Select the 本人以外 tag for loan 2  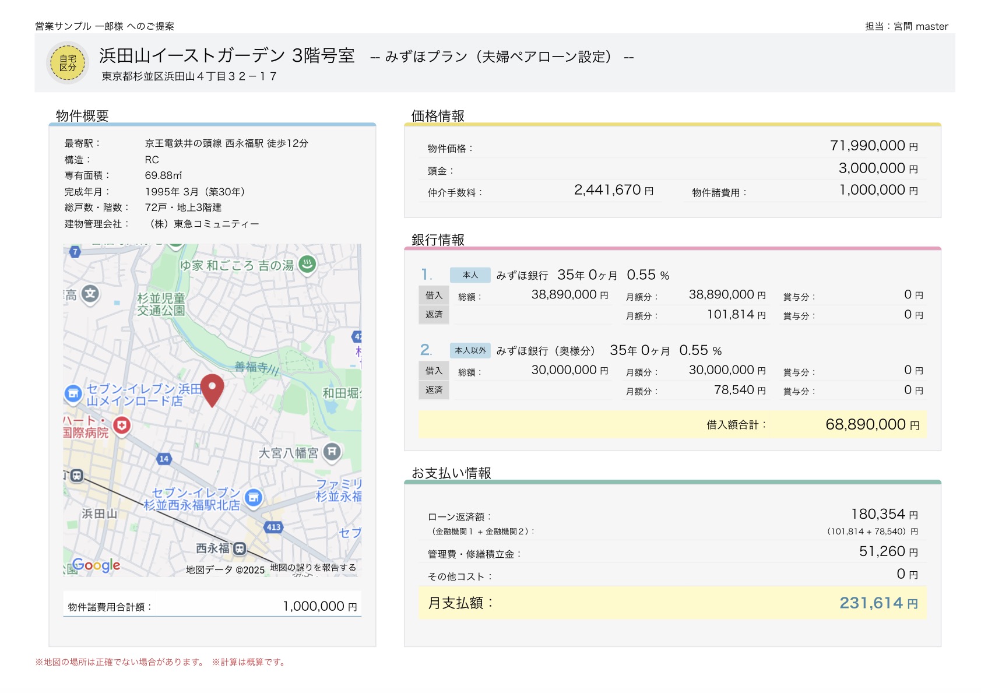tap(470, 350)
